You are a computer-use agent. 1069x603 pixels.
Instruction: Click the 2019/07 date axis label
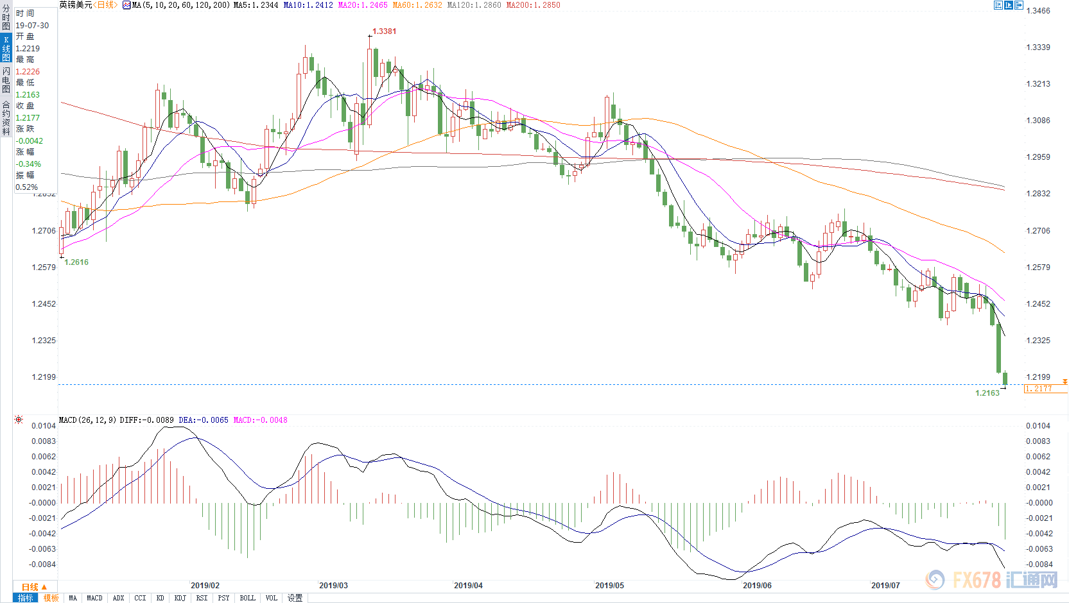click(x=885, y=586)
